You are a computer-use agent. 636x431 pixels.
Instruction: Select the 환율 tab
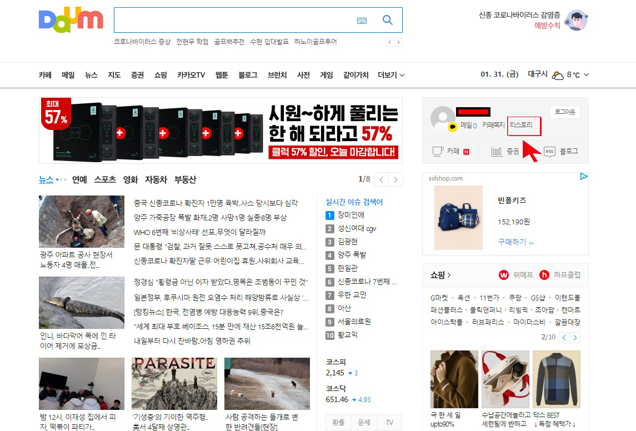[339, 423]
